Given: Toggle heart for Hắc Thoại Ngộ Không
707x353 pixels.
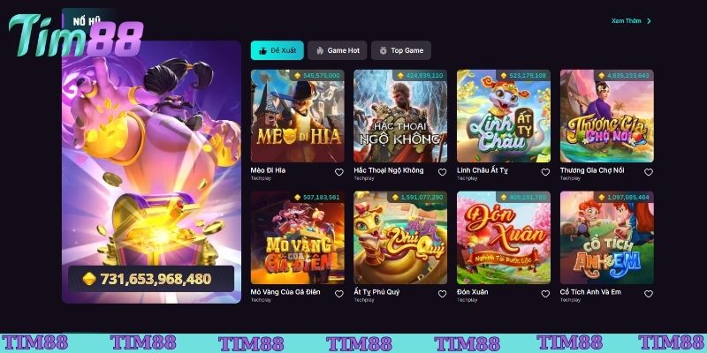Looking at the screenshot, I should tap(442, 172).
